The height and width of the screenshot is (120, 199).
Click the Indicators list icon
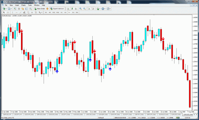(98, 9)
